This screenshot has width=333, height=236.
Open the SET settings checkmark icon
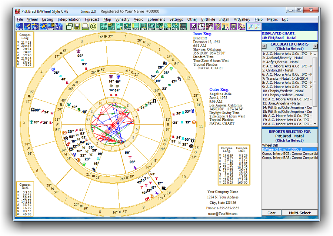193,27
